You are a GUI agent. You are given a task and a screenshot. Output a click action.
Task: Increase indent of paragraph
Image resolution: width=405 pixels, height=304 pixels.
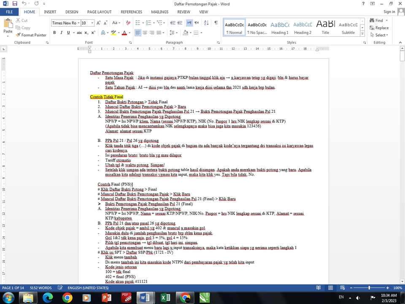coord(180,23)
